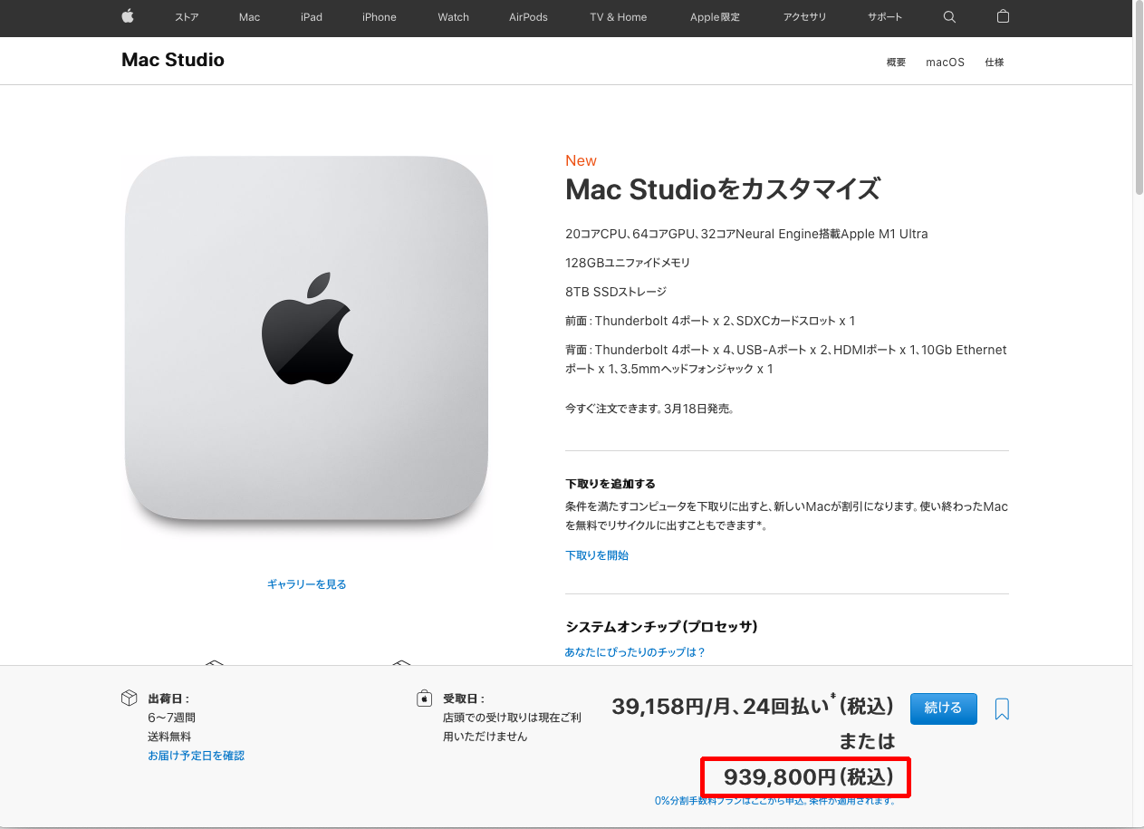Click the 続ける button
The width and height of the screenshot is (1144, 829).
coord(943,709)
